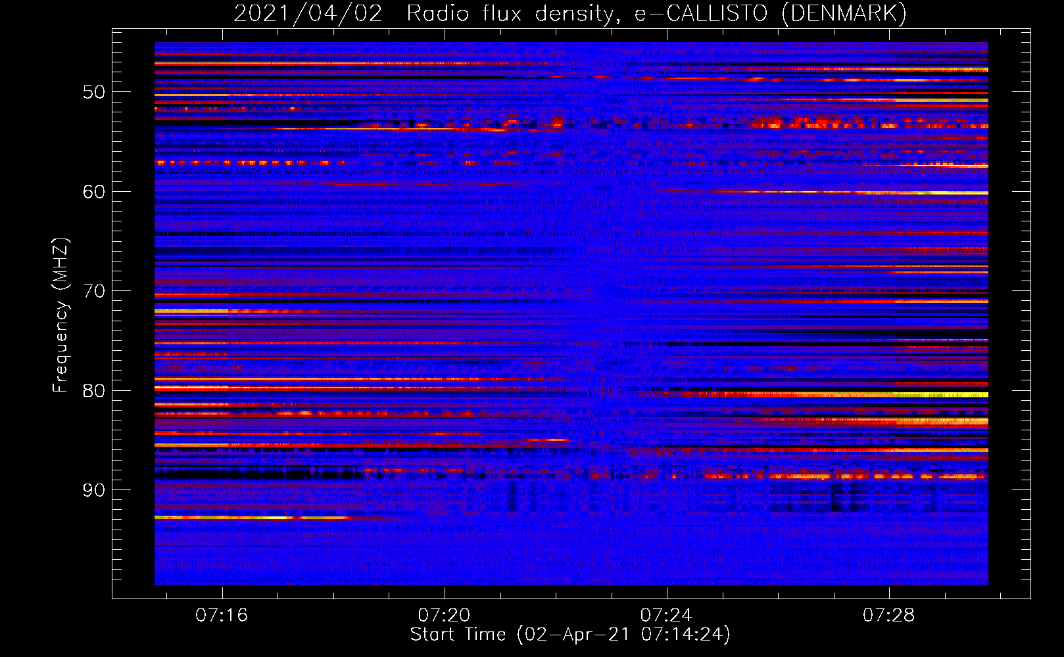Click the 'Frequency (MHZ)' y-axis label
Screen dimensions: 1064x657
(x=60, y=315)
